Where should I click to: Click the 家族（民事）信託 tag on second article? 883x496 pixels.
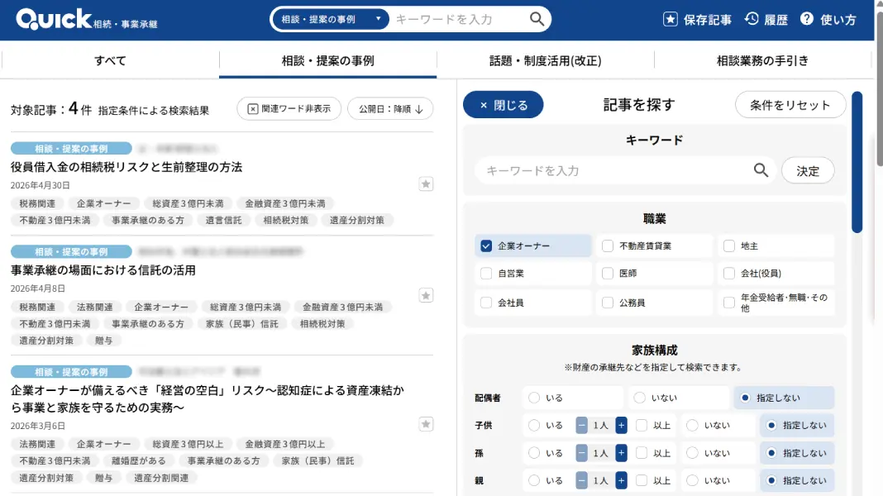point(242,324)
